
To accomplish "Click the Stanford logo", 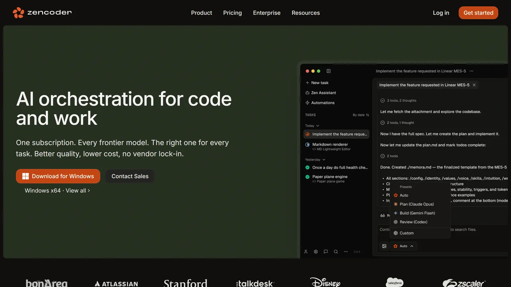I will pos(186,283).
